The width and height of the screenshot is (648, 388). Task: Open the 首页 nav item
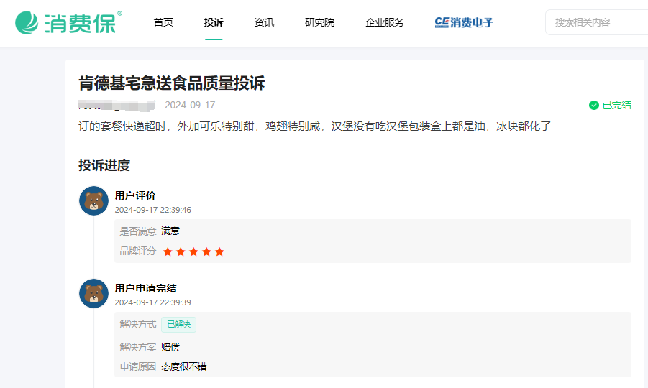pyautogui.click(x=163, y=22)
